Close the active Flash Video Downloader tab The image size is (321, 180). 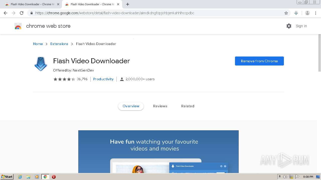pyautogui.click(x=118, y=4)
